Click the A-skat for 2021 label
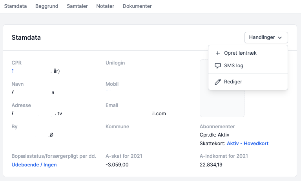The width and height of the screenshot is (301, 181). coord(124,156)
